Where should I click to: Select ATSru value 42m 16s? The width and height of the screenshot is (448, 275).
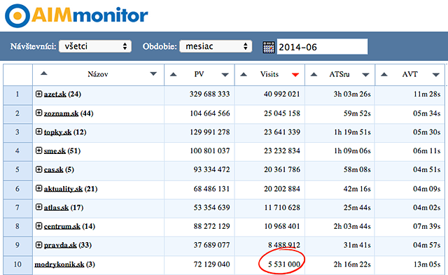357,189
